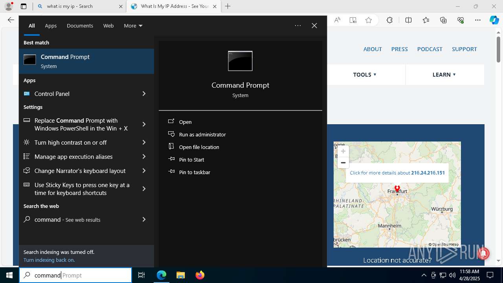
Task: Expand Change Narrator's keyboard layout chevron
Action: (144, 171)
